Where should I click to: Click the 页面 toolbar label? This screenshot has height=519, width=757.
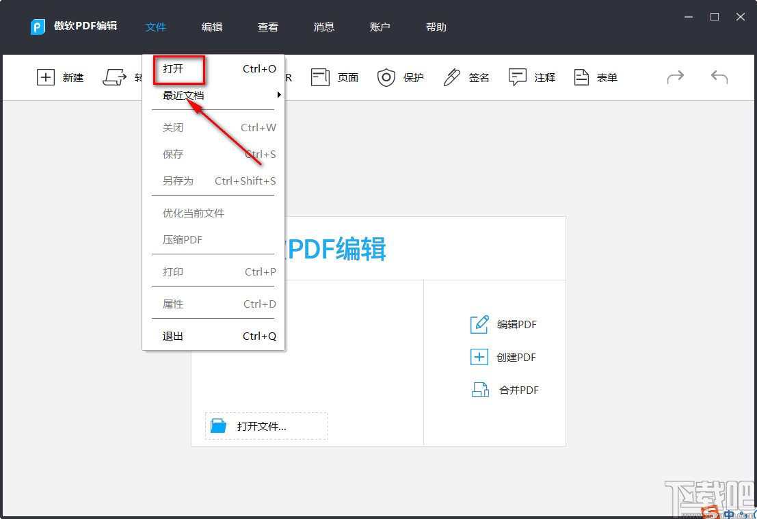348,78
